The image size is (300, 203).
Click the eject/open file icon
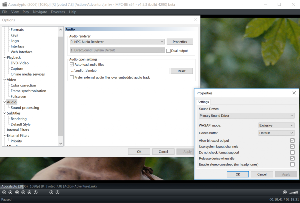click(36, 192)
